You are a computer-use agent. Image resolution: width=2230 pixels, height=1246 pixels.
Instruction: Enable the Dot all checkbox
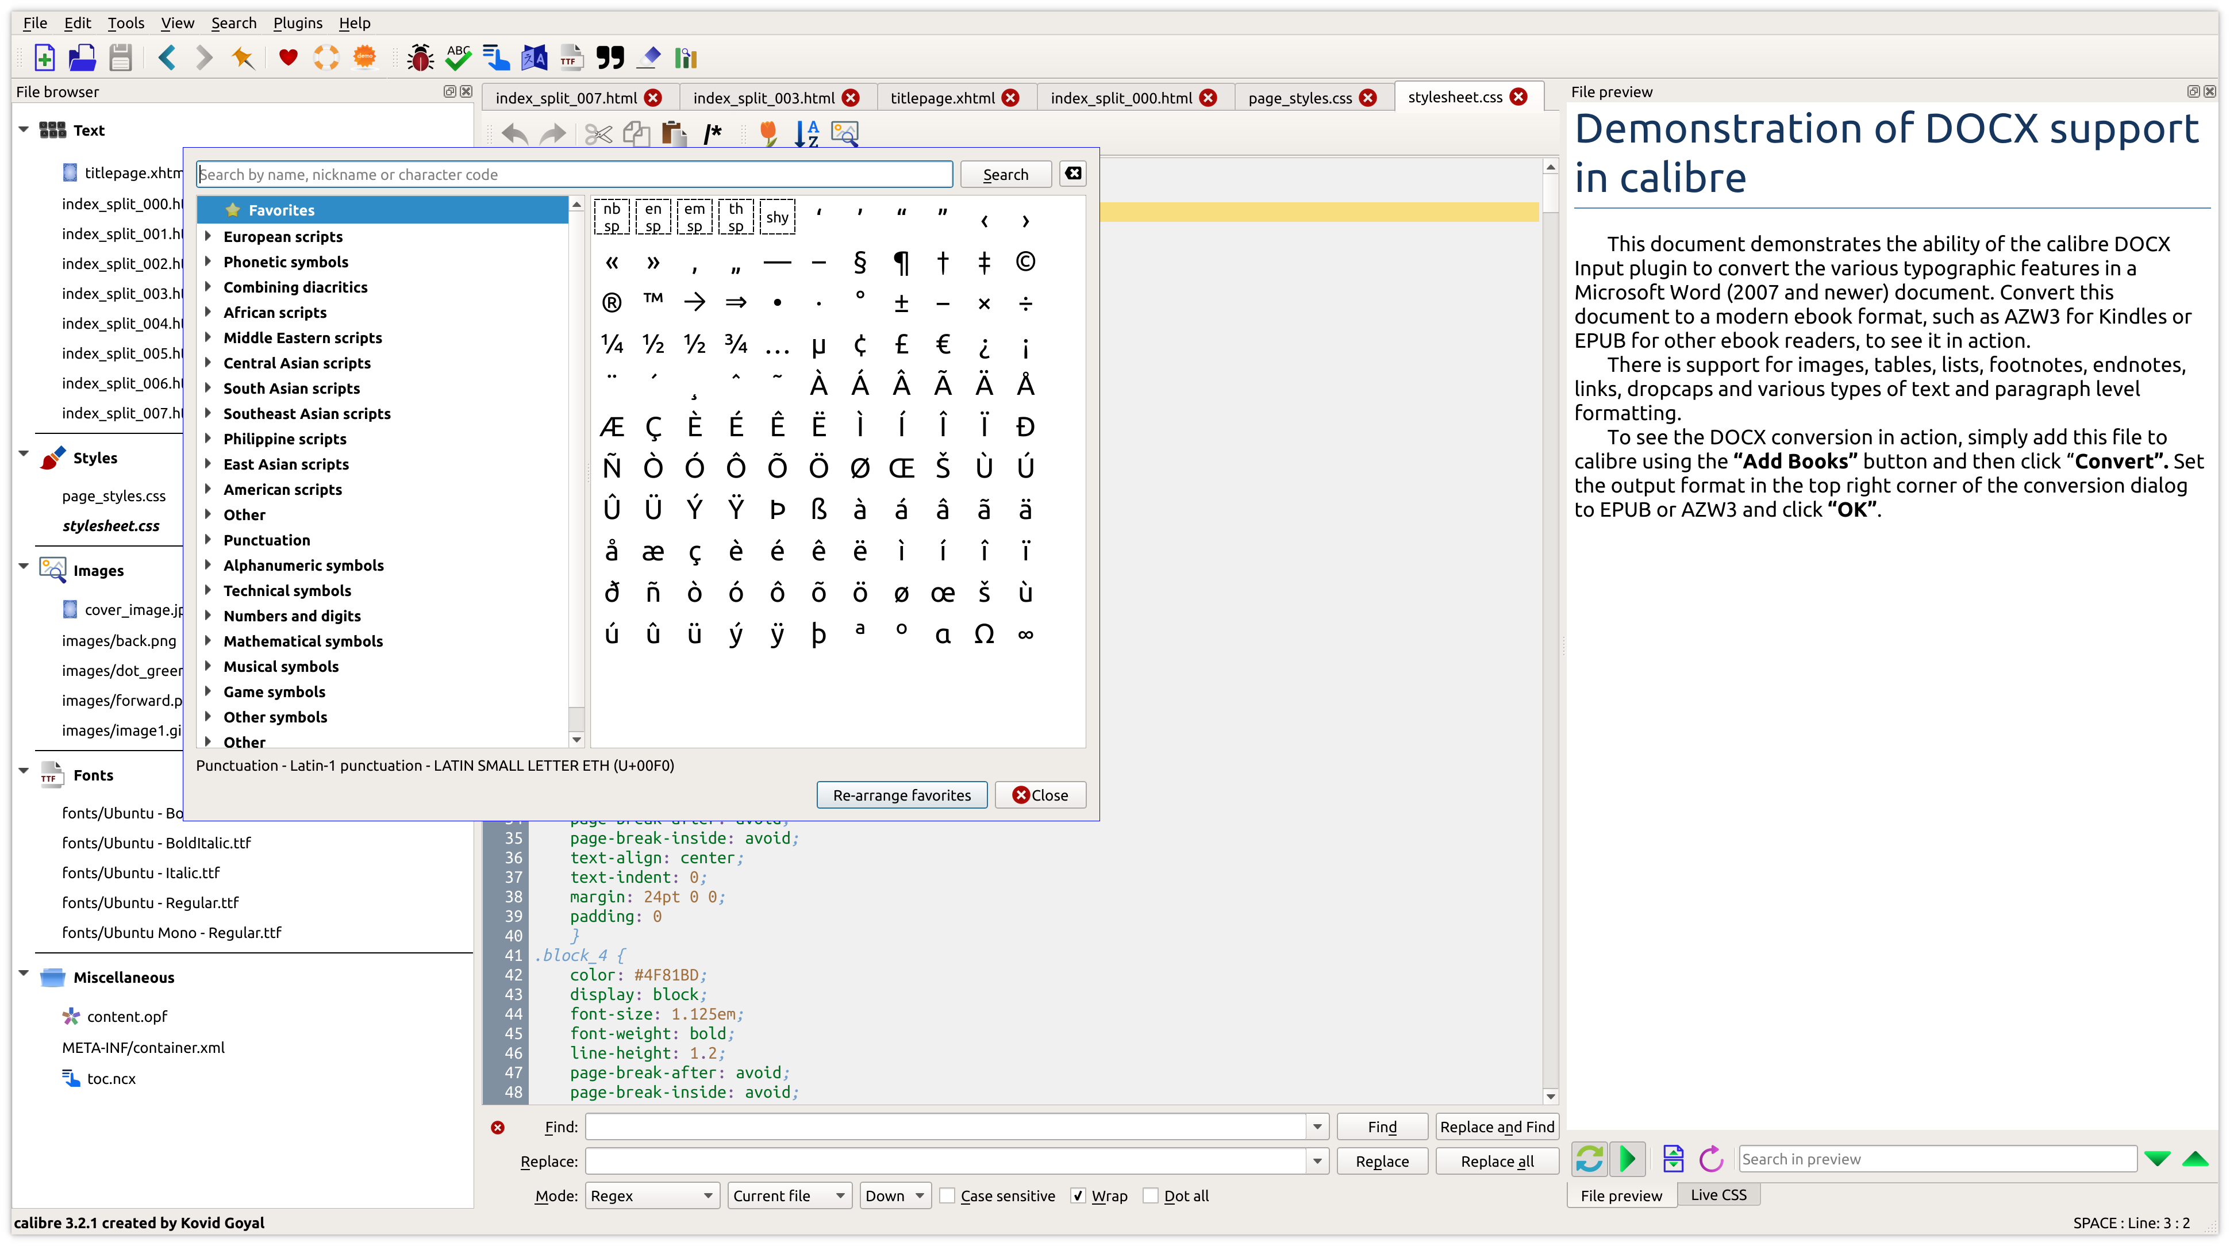(x=1151, y=1196)
